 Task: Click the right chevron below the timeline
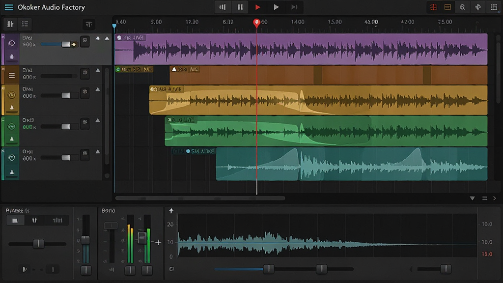pyautogui.click(x=495, y=198)
